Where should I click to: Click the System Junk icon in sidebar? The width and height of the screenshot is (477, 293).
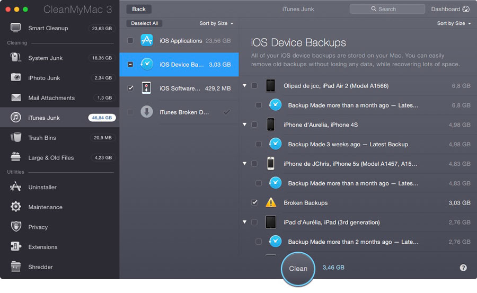pyautogui.click(x=15, y=58)
